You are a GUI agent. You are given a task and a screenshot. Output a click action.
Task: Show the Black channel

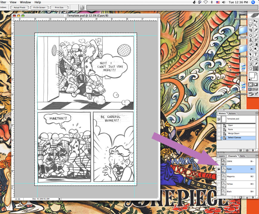(x=219, y=192)
